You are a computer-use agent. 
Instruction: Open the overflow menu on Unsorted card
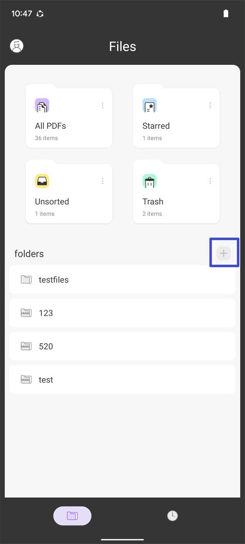click(103, 181)
